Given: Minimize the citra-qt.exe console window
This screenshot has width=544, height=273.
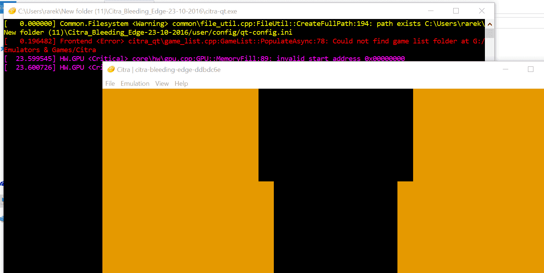Looking at the screenshot, I should 430,11.
